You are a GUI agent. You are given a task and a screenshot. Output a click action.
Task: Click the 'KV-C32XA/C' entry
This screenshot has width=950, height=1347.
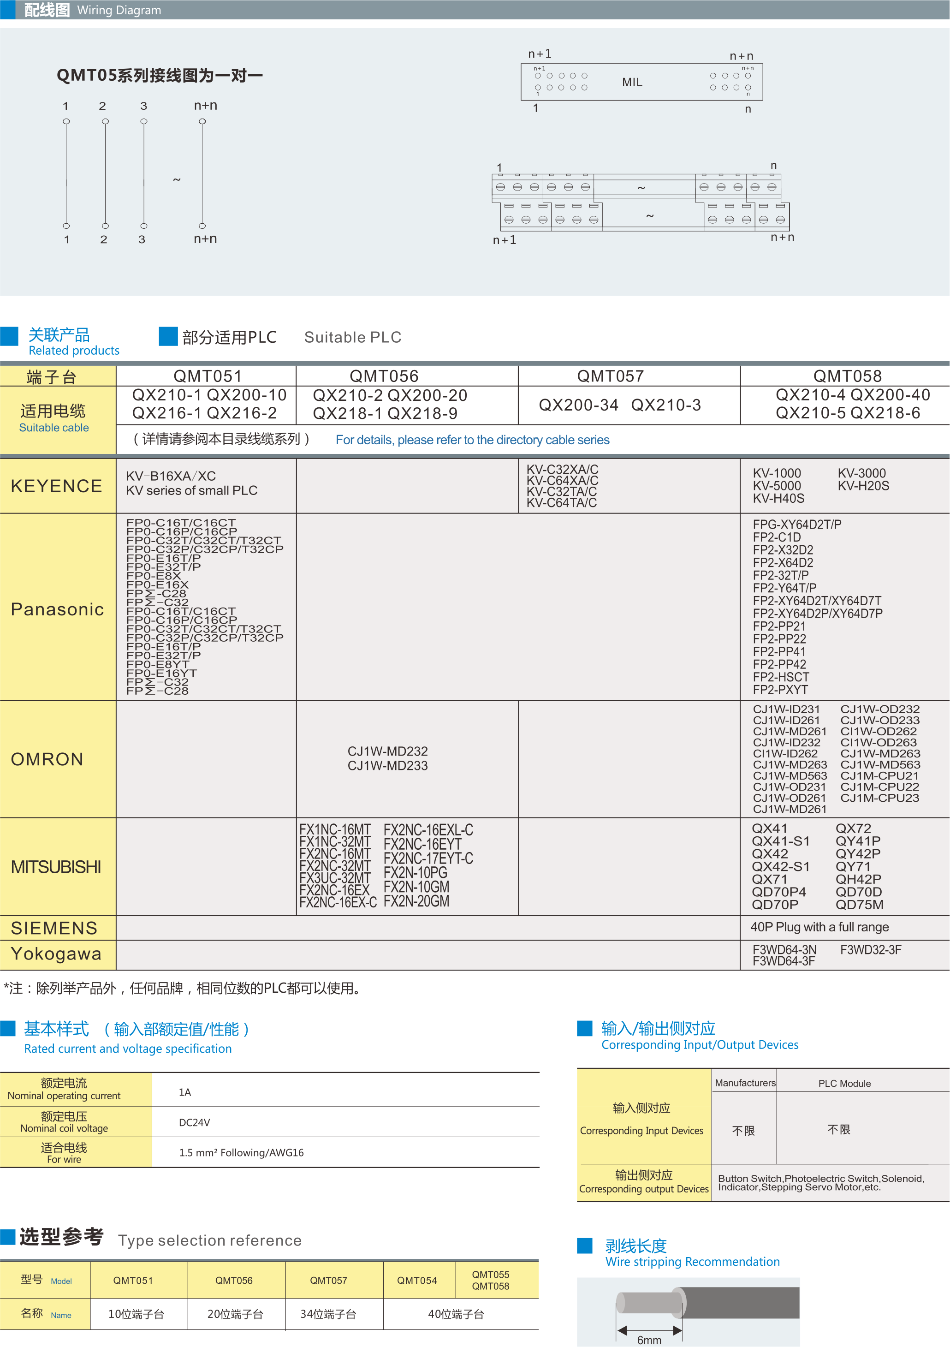[x=562, y=469]
